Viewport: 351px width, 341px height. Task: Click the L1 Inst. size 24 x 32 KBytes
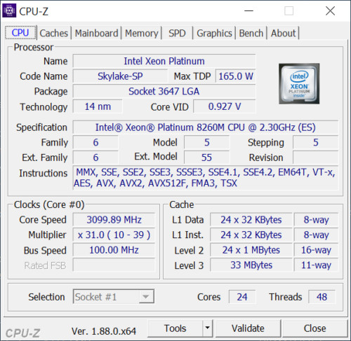(251, 235)
